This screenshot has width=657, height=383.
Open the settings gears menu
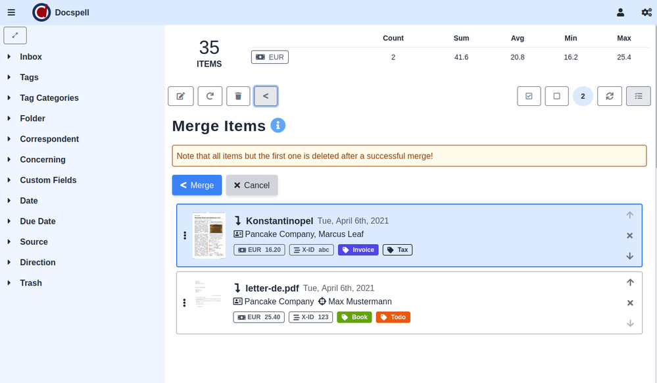tap(646, 13)
